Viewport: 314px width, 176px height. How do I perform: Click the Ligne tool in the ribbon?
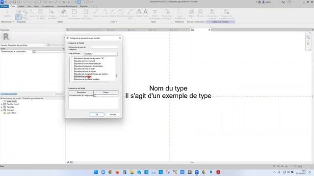(x=32, y=14)
